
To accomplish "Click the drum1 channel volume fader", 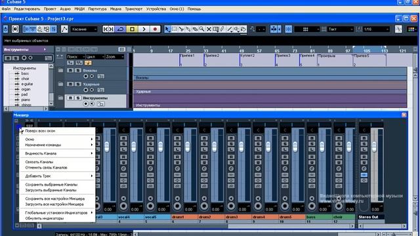I will click(187, 147).
